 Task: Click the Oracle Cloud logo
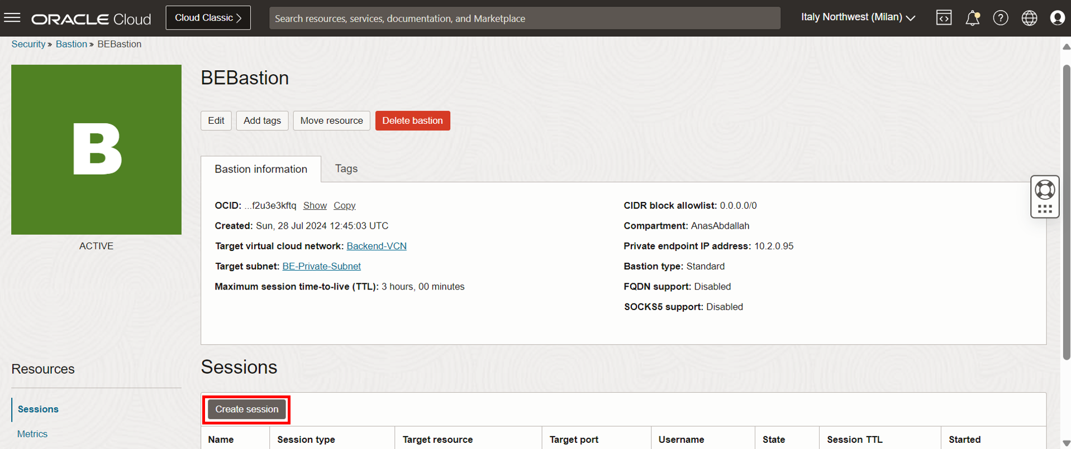click(91, 19)
